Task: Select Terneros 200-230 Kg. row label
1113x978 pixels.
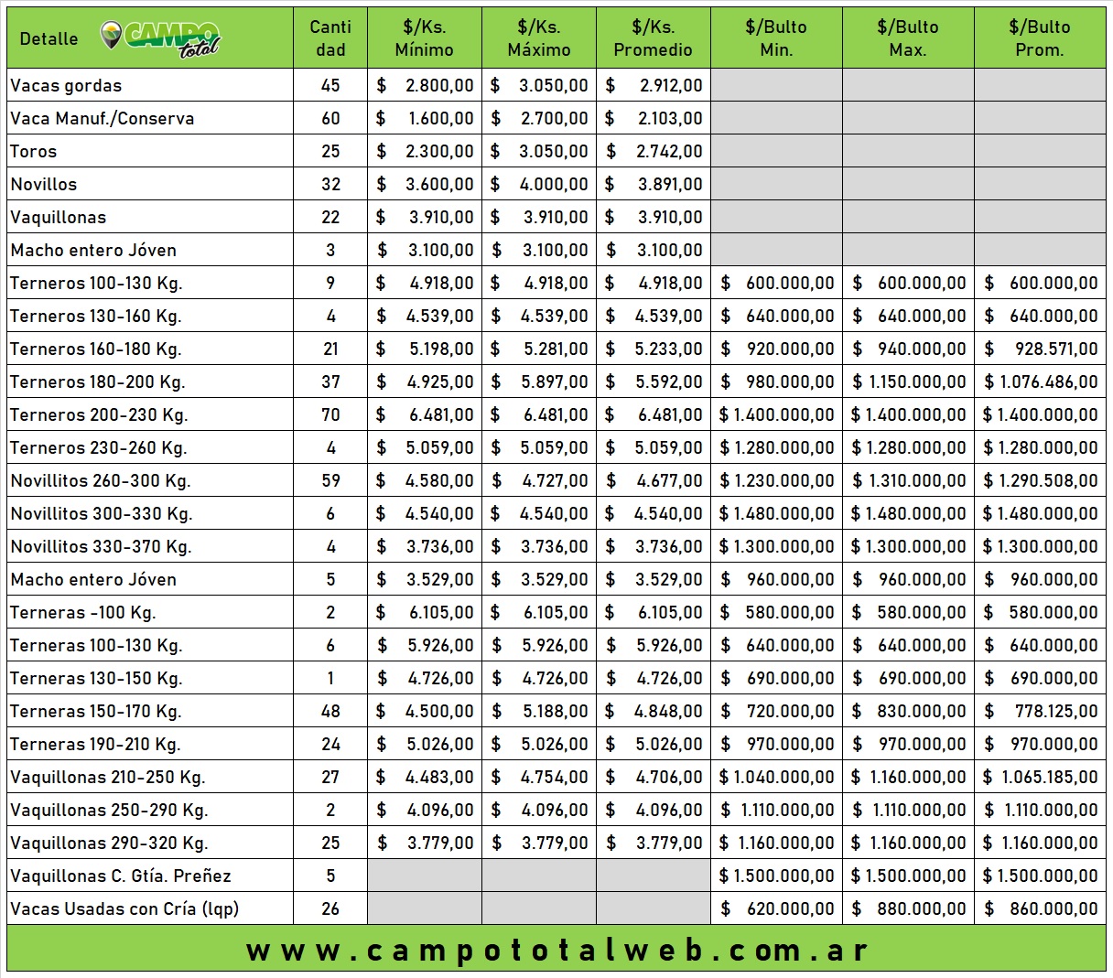Action: click(99, 415)
